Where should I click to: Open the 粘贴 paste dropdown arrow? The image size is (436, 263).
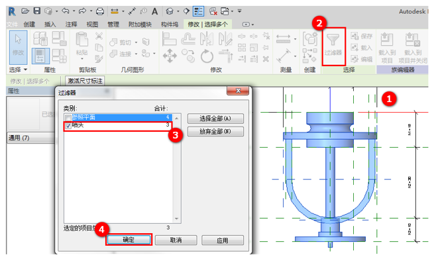click(x=82, y=59)
